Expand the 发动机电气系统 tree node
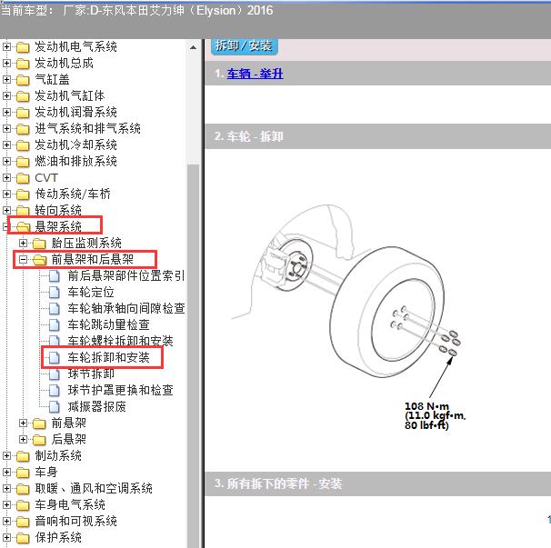Viewport: 551px width, 548px height. (6, 46)
